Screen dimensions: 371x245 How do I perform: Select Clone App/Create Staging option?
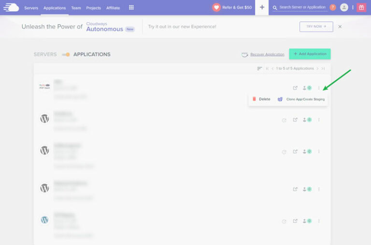click(x=301, y=99)
